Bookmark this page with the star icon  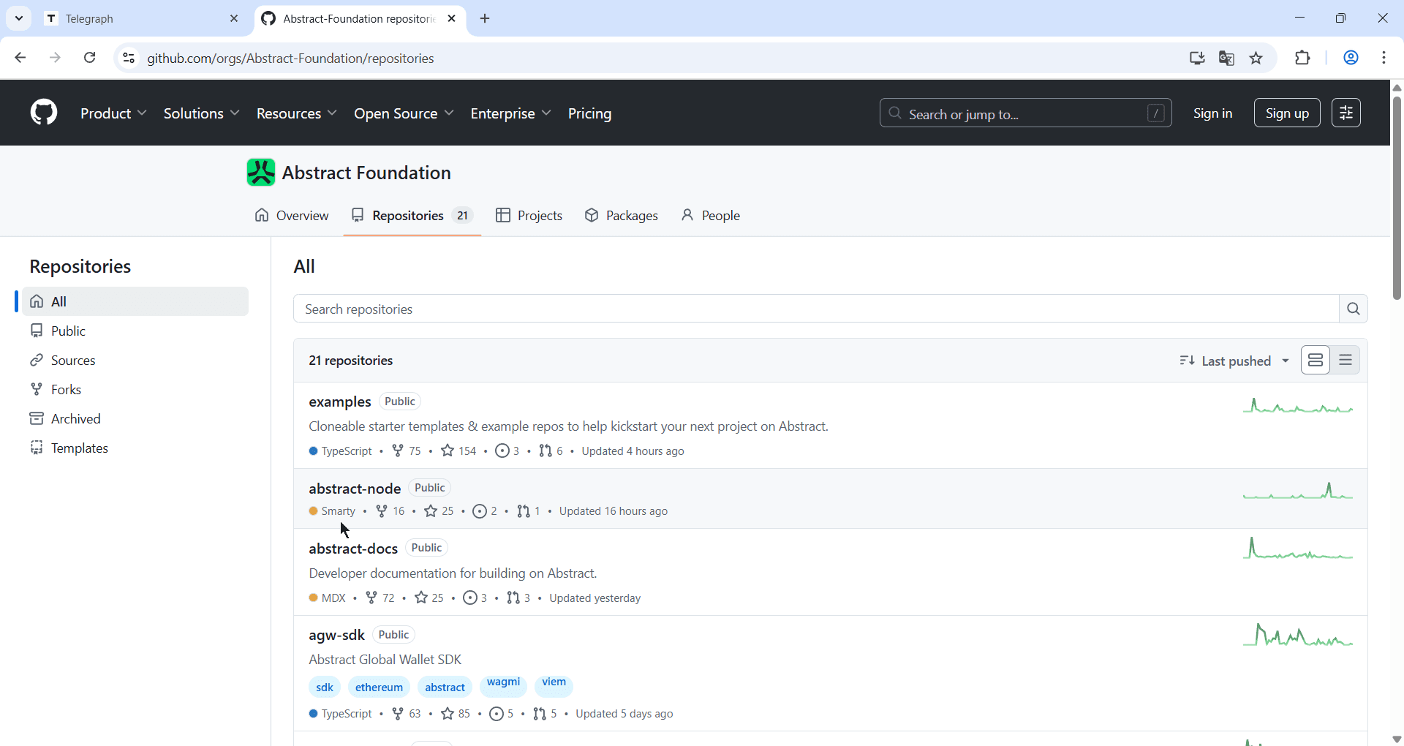[1256, 58]
